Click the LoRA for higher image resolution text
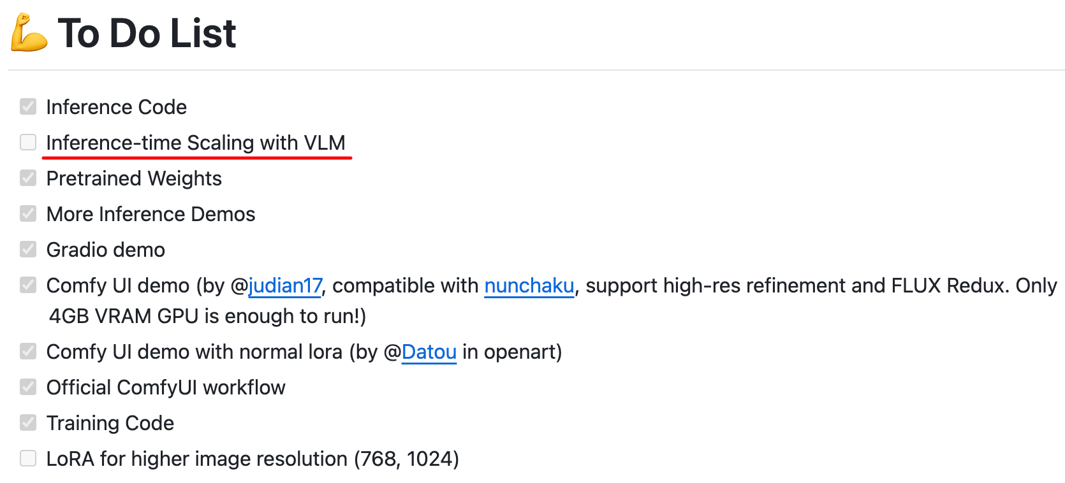This screenshot has height=483, width=1065. pos(253,459)
